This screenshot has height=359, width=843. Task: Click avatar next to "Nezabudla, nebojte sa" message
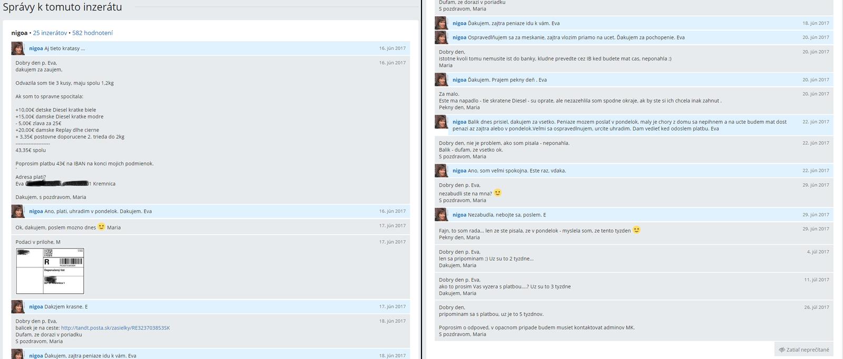pos(441,215)
